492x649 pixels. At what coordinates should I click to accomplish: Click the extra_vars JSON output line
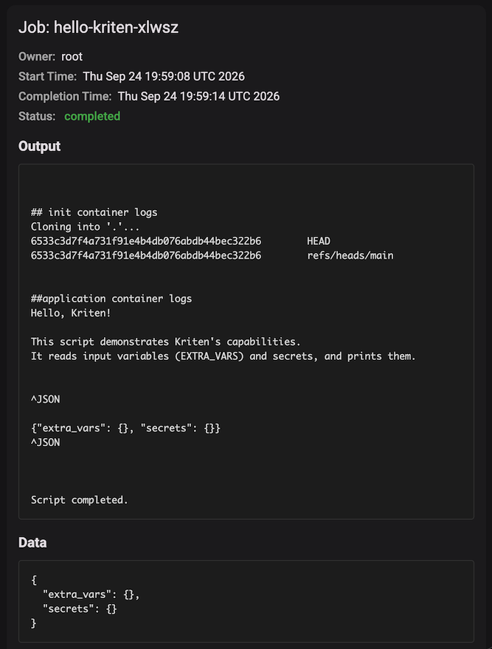pyautogui.click(x=125, y=428)
